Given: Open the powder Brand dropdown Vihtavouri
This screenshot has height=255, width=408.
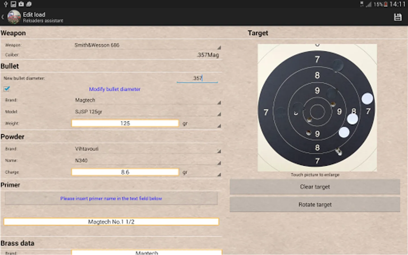Looking at the screenshot, I should point(146,149).
